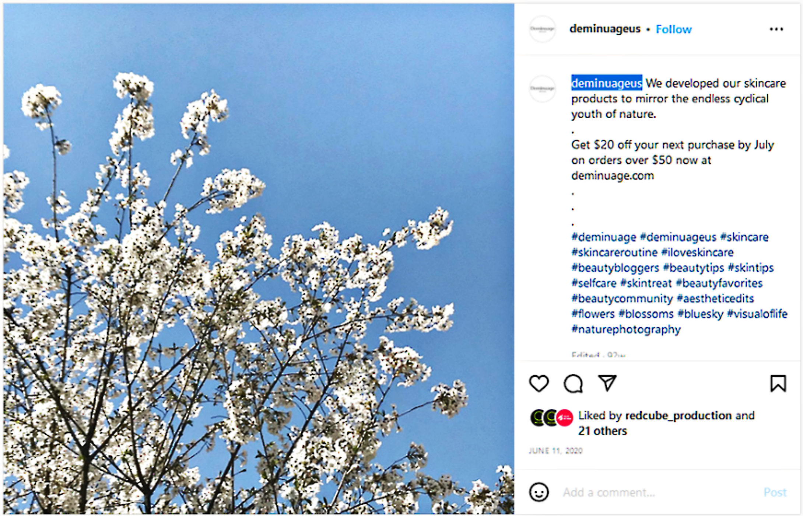Visit redcube_production profile from likes

(x=678, y=415)
